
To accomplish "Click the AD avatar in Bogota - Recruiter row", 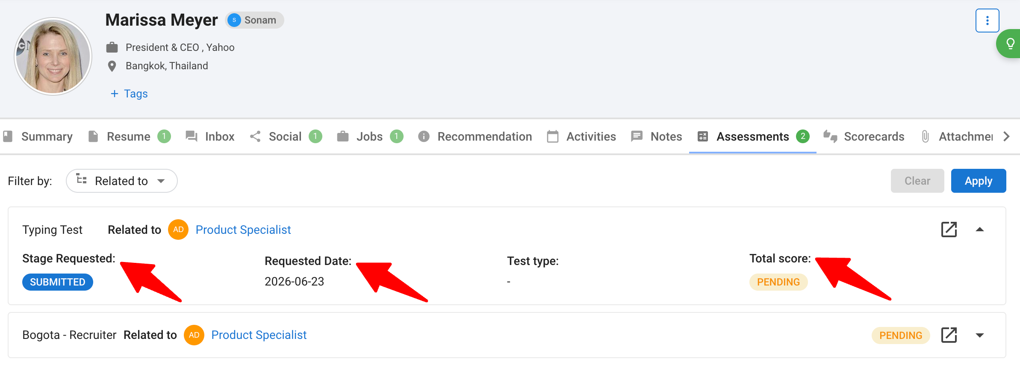I will tap(194, 335).
